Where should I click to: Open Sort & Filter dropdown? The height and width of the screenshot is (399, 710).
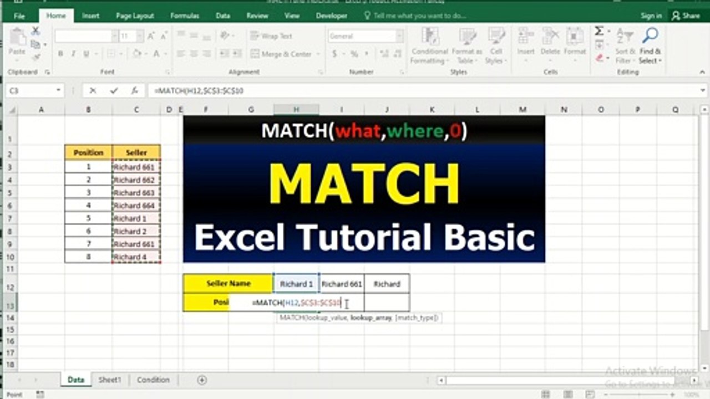click(x=625, y=46)
